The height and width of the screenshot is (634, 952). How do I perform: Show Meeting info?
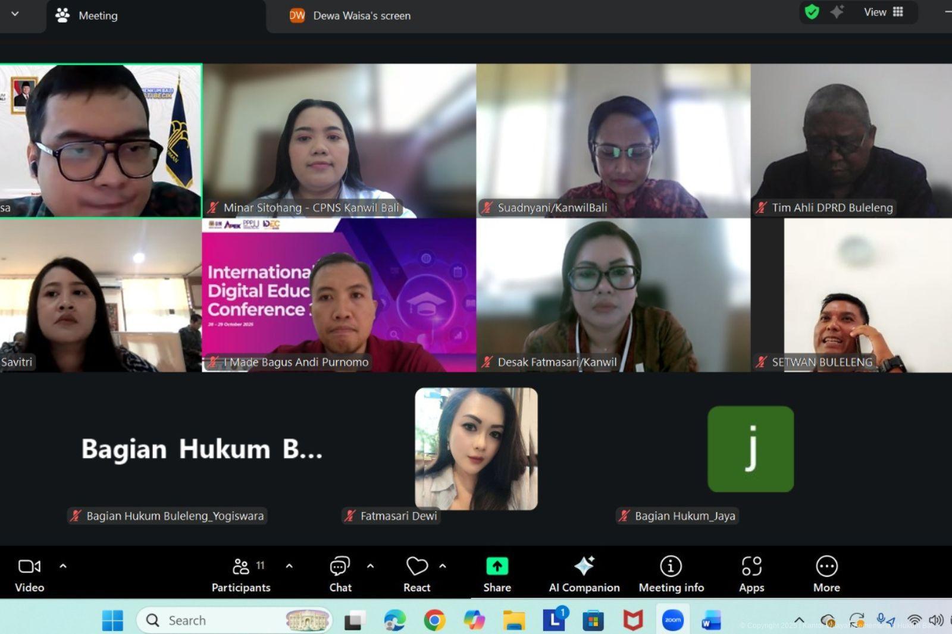click(671, 575)
